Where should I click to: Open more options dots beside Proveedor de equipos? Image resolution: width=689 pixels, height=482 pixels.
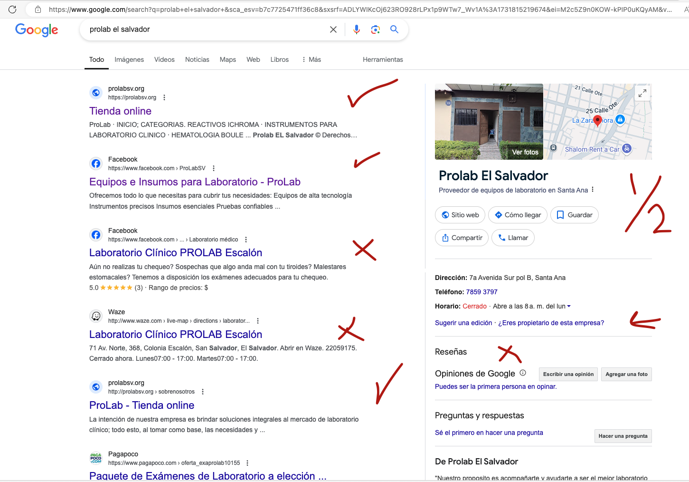(x=593, y=190)
